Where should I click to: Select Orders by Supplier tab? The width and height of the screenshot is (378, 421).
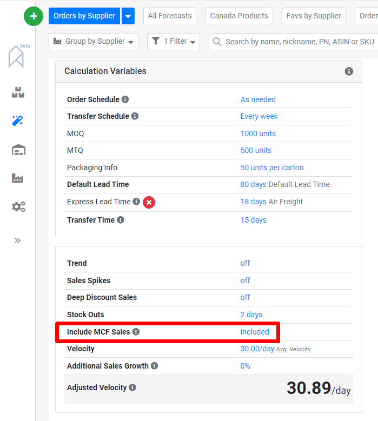[84, 16]
